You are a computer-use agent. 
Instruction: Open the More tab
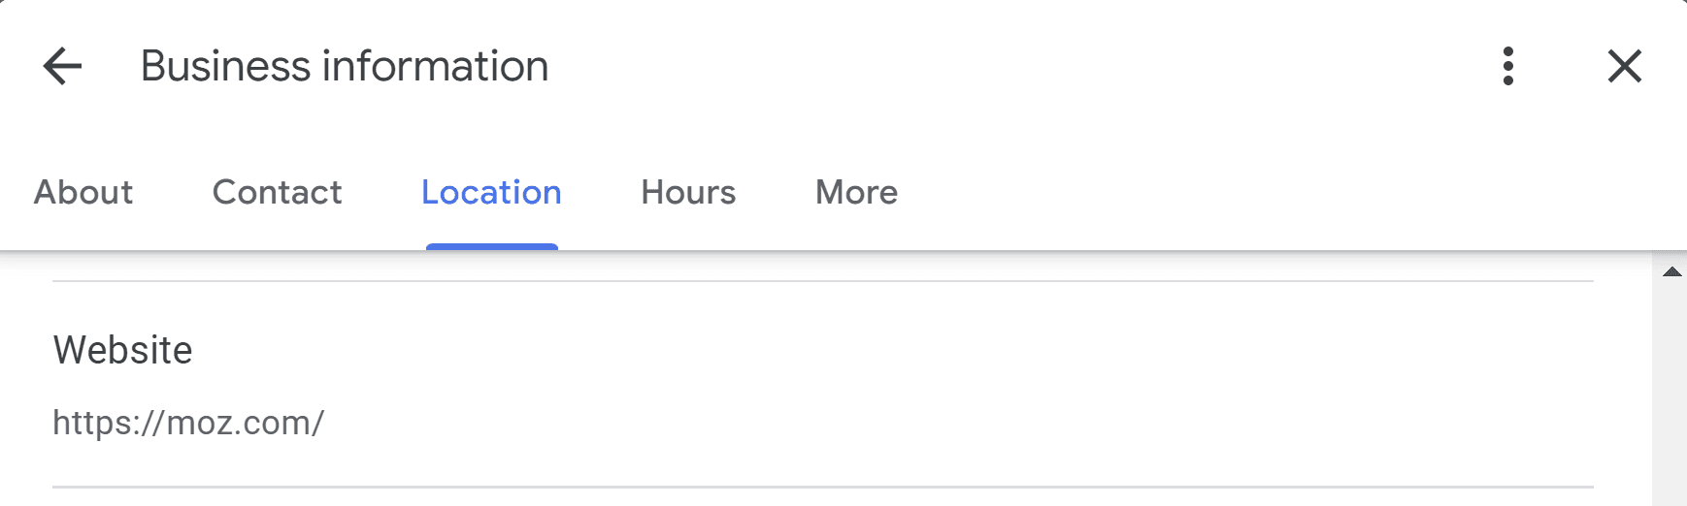coord(856,192)
